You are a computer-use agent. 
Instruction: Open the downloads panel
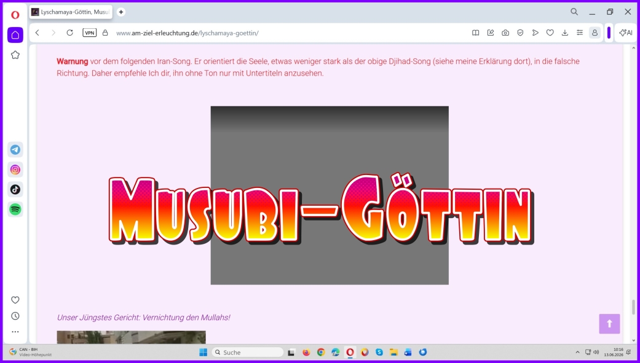(x=565, y=33)
